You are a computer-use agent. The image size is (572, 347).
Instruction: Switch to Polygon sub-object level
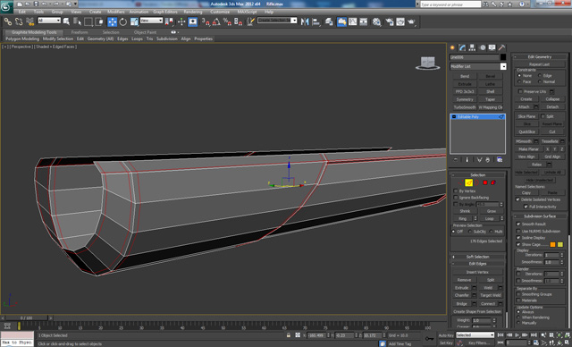click(x=485, y=182)
